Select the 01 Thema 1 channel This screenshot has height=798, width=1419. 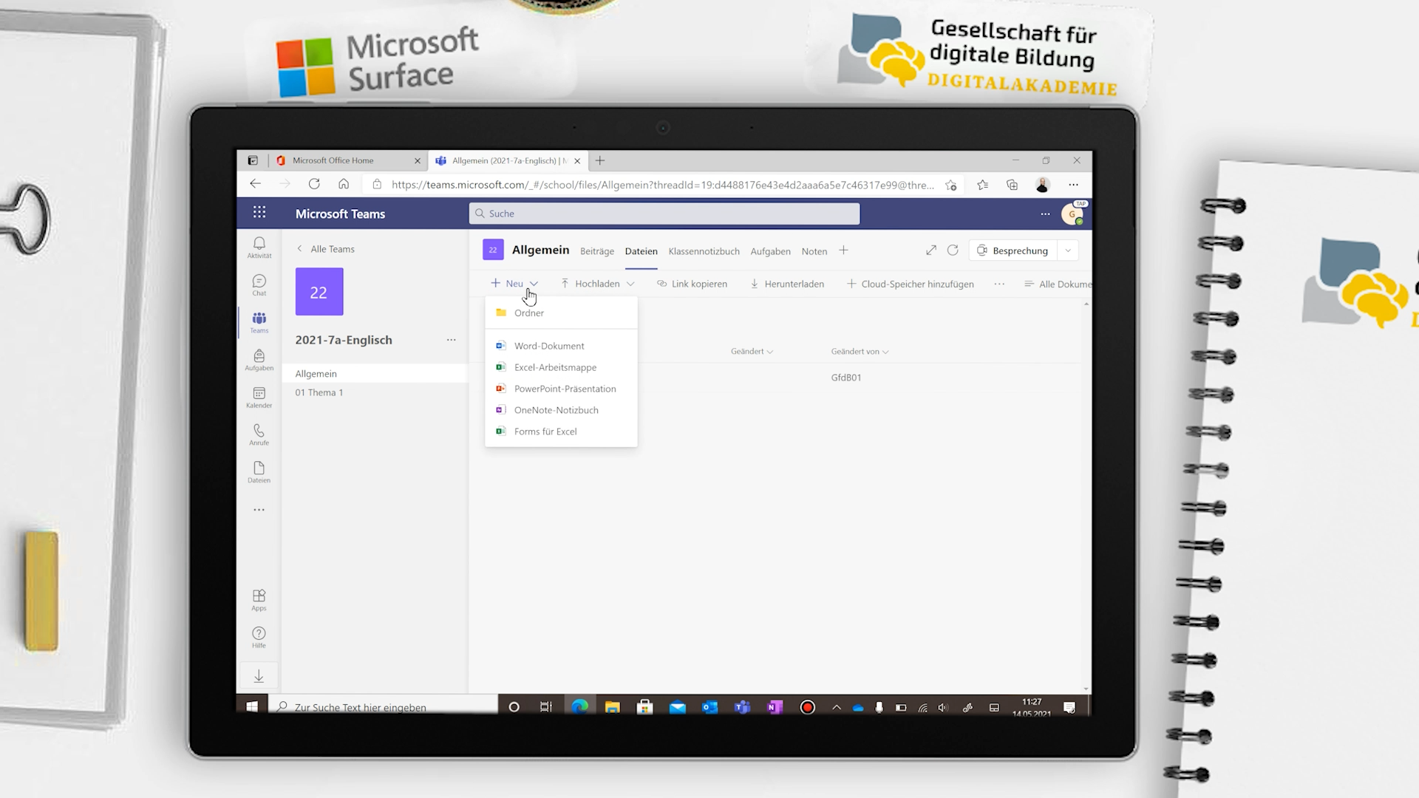click(x=375, y=392)
